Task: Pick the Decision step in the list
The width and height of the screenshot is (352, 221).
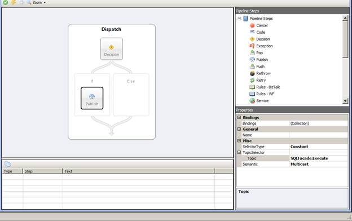Action: pos(259,39)
